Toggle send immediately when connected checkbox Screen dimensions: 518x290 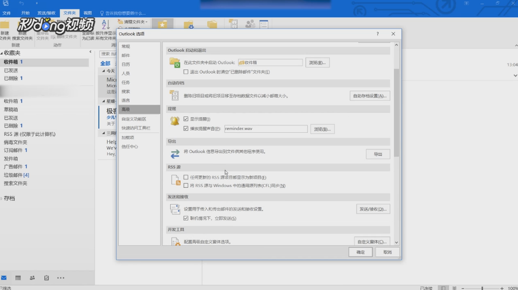point(186,218)
